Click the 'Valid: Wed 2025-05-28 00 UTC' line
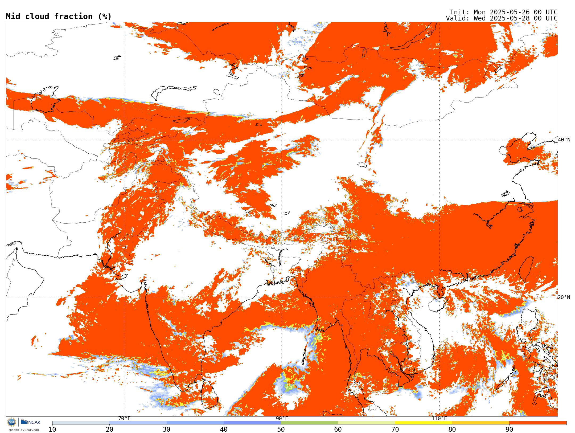 coord(502,18)
